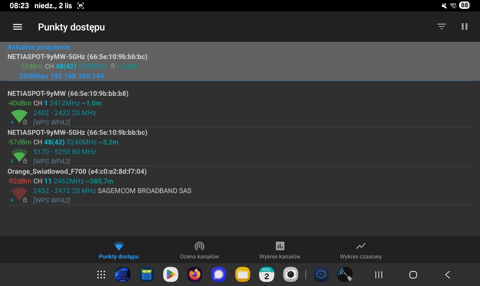Open the access point filter options

[441, 27]
